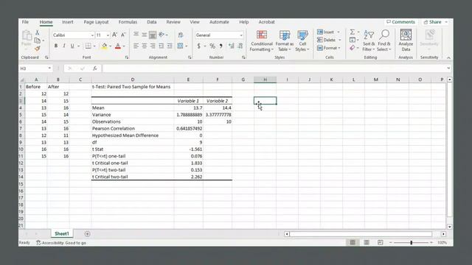Click inside the formula bar
The height and width of the screenshot is (265, 472).
click(x=274, y=68)
